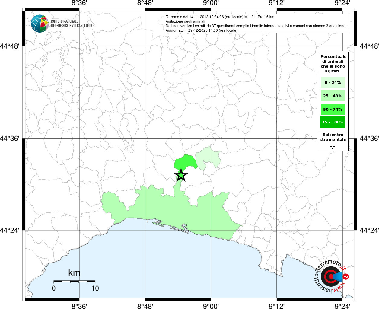Viewport: 379px width, 309px height.
Task: Click the 'Terremoto del 14-11-2013' header line
Action: [220, 17]
